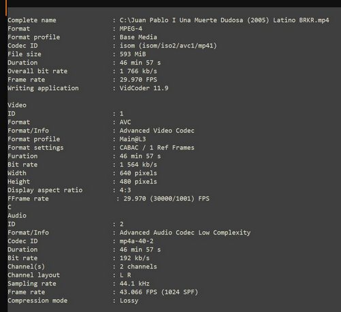Click the Complete name file path
This screenshot has width=341, height=312.
[224, 20]
